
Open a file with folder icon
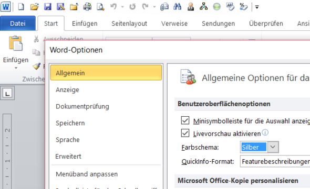point(34,7)
